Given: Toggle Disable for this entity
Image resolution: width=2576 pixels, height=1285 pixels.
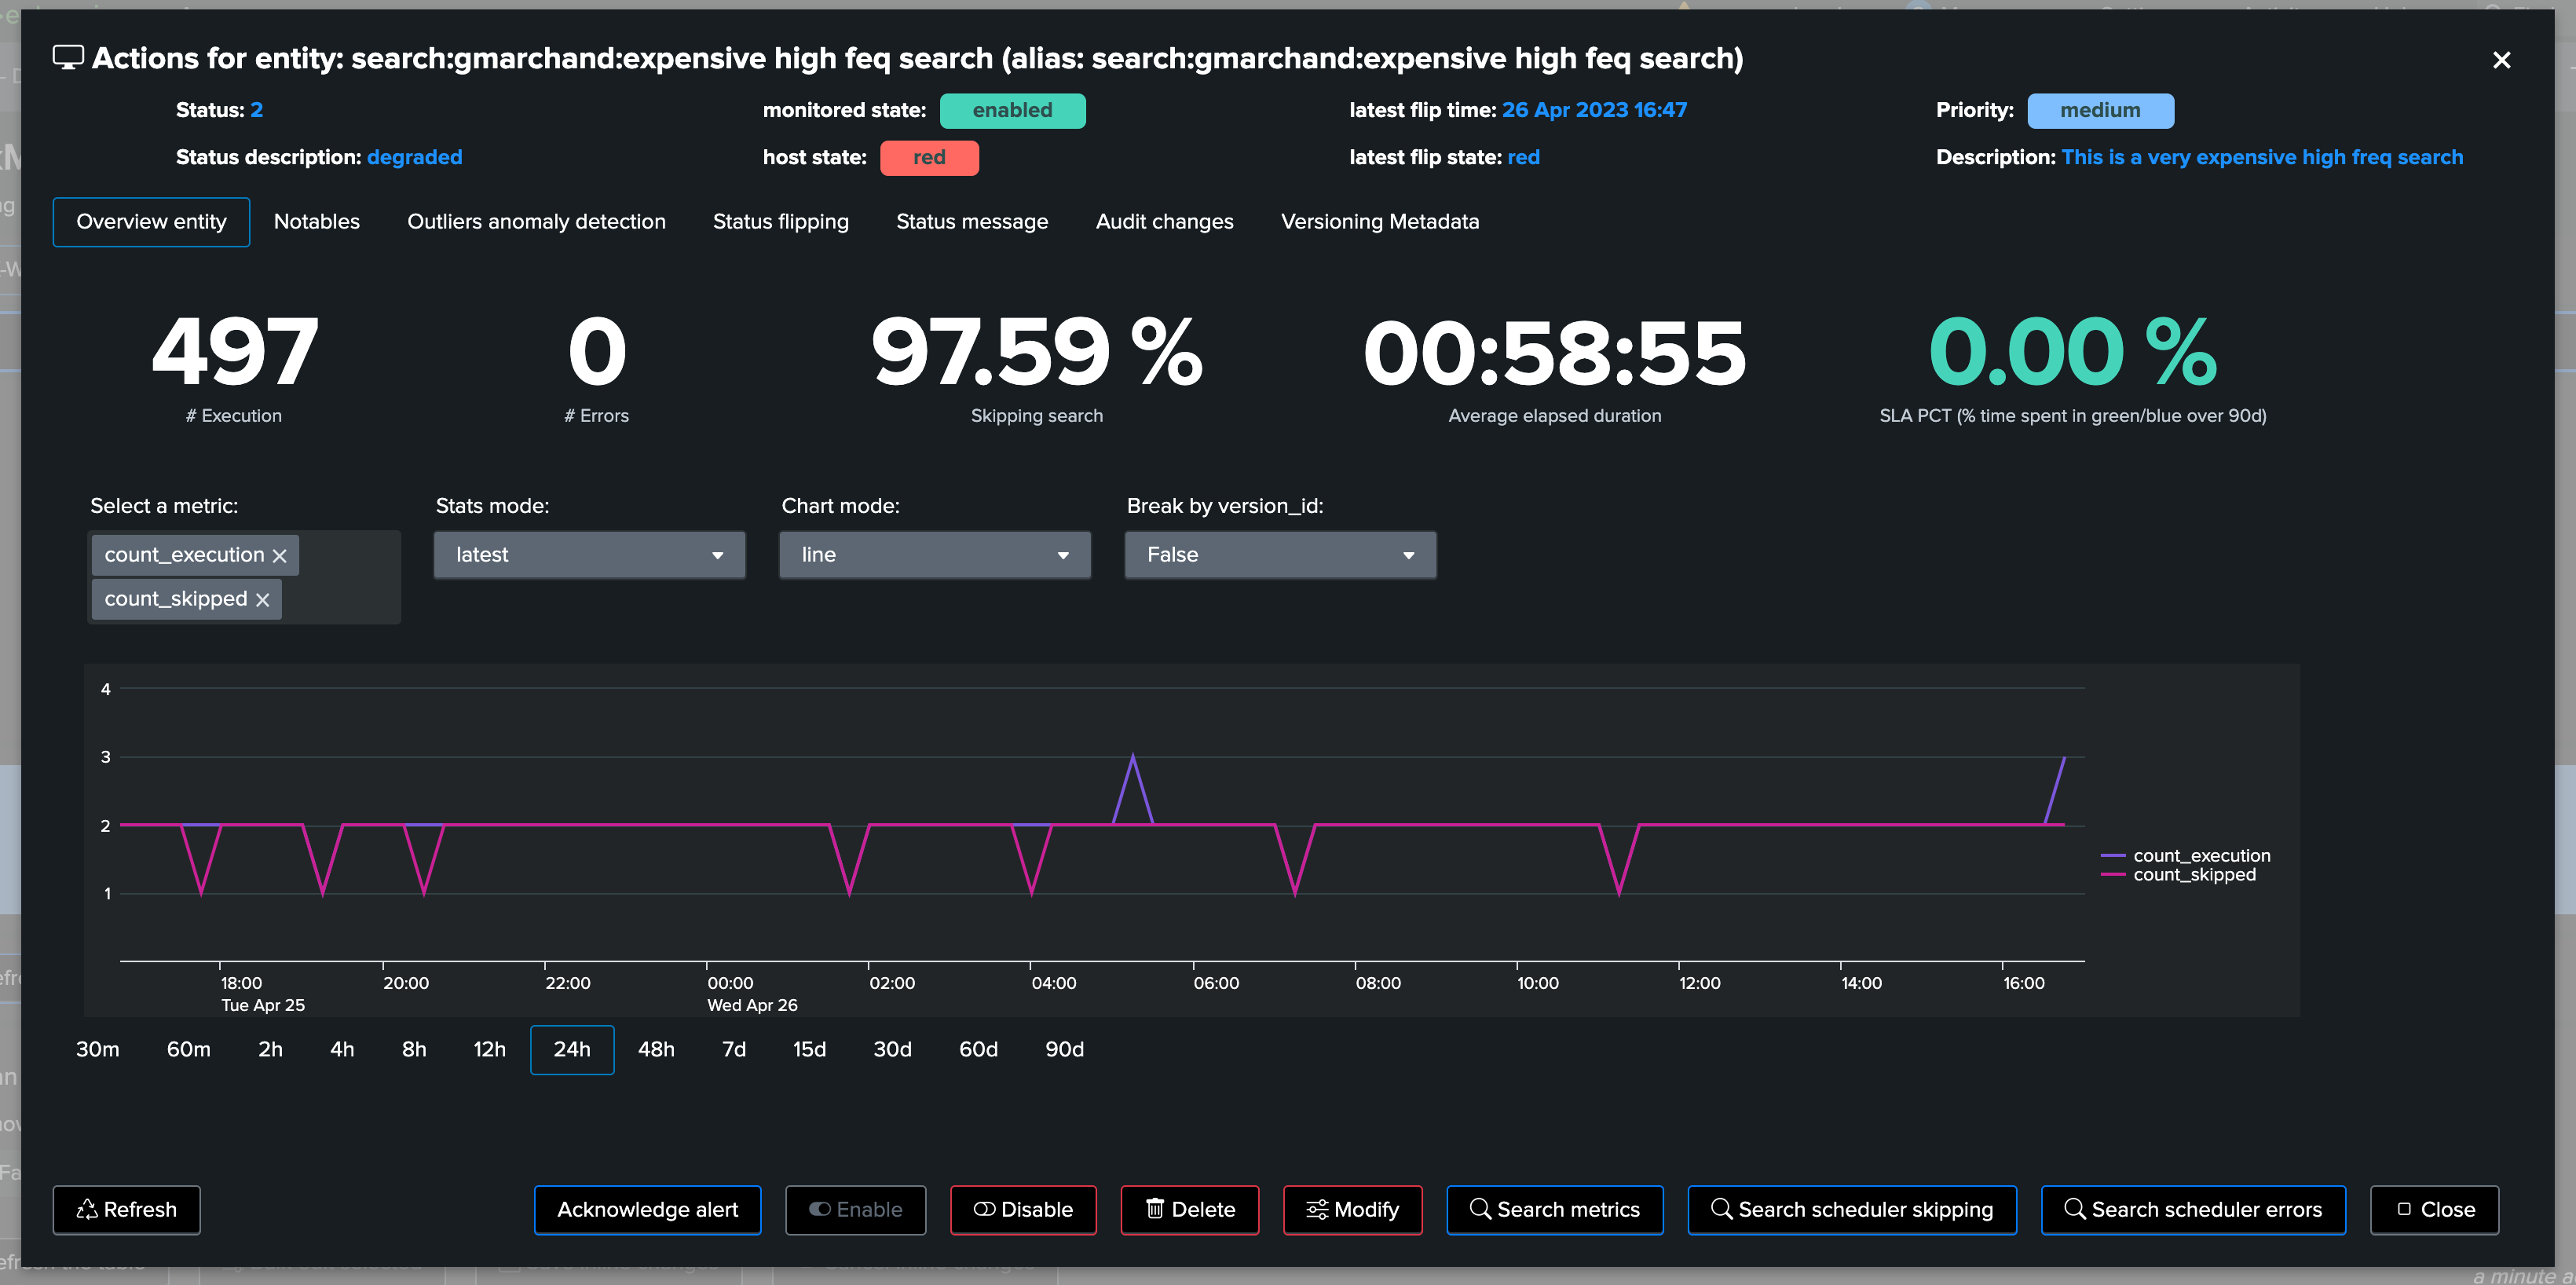Looking at the screenshot, I should (x=1023, y=1210).
